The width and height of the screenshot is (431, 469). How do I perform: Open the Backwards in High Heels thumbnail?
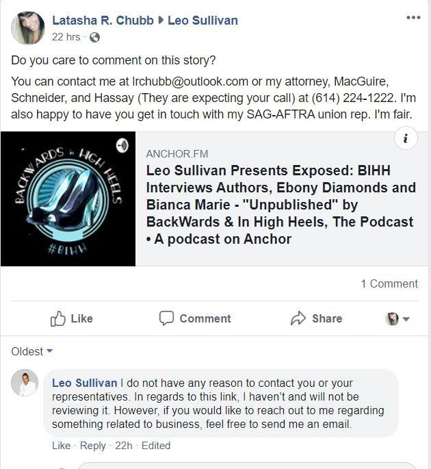coord(68,199)
